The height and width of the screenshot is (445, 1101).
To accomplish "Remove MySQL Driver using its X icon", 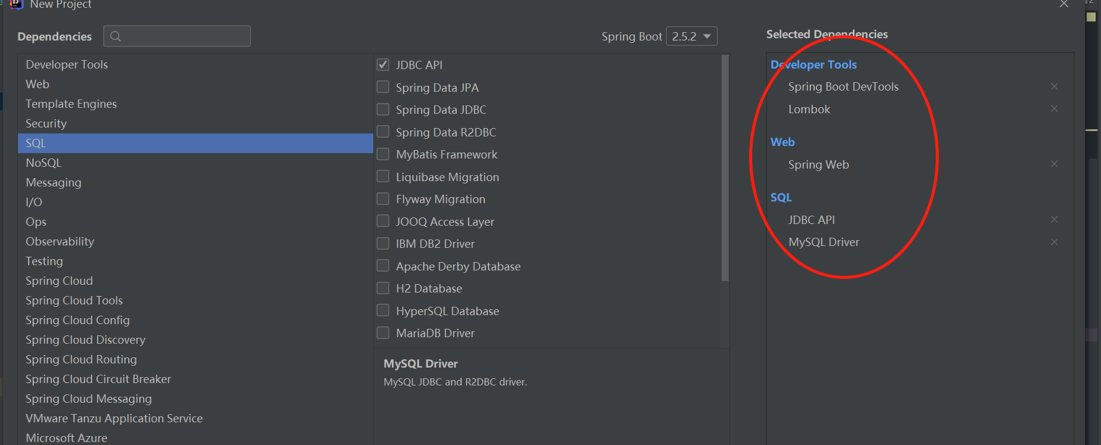I will (1054, 242).
